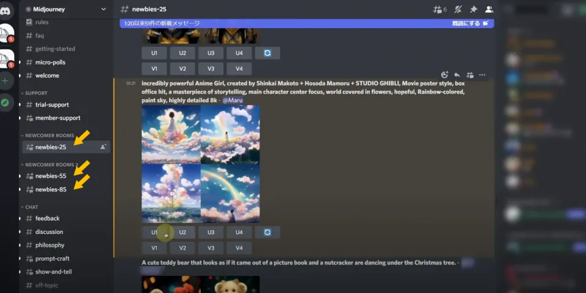Toggle the channel notification mute bell icon
The width and height of the screenshot is (586, 293).
(x=458, y=9)
